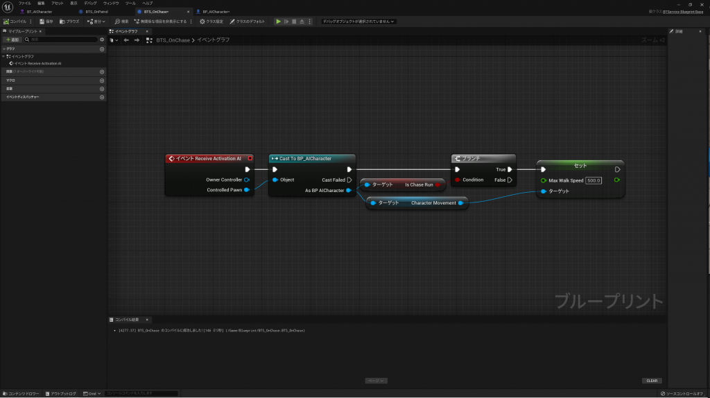Toggle the Branch node Condition pin
Image resolution: width=710 pixels, height=398 pixels.
pos(457,180)
